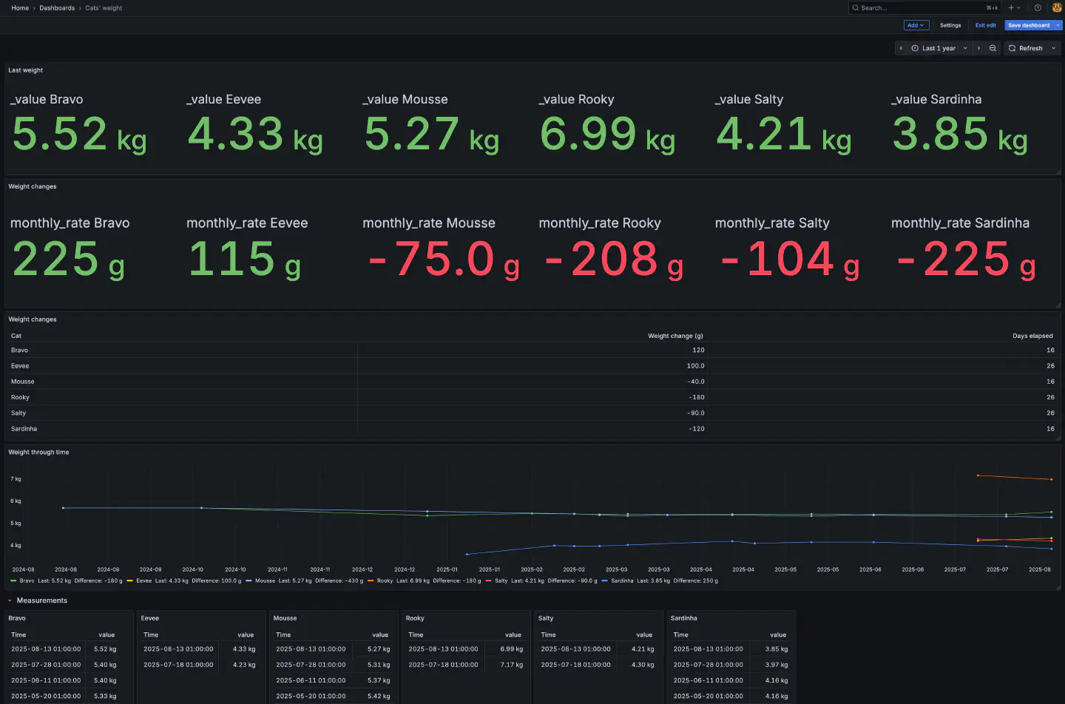Open the help menu question-mark icon
The image size is (1065, 704).
point(1038,8)
